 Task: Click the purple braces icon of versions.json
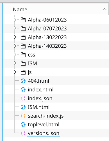(23, 133)
